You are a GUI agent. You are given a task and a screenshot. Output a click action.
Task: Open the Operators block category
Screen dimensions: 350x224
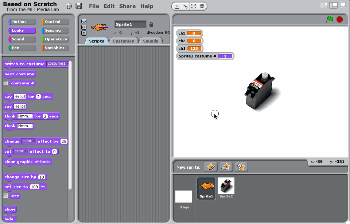(x=55, y=39)
